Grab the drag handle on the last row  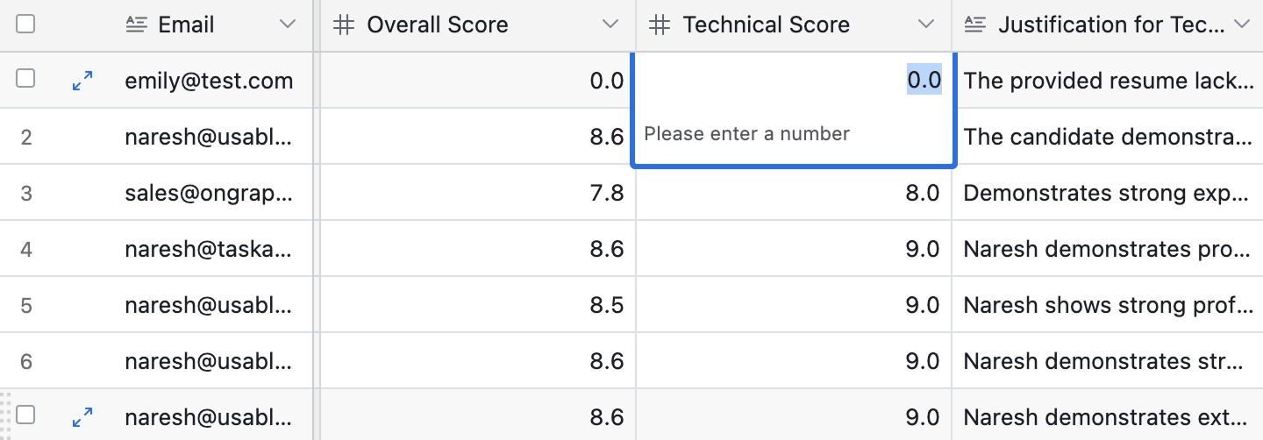[7, 415]
